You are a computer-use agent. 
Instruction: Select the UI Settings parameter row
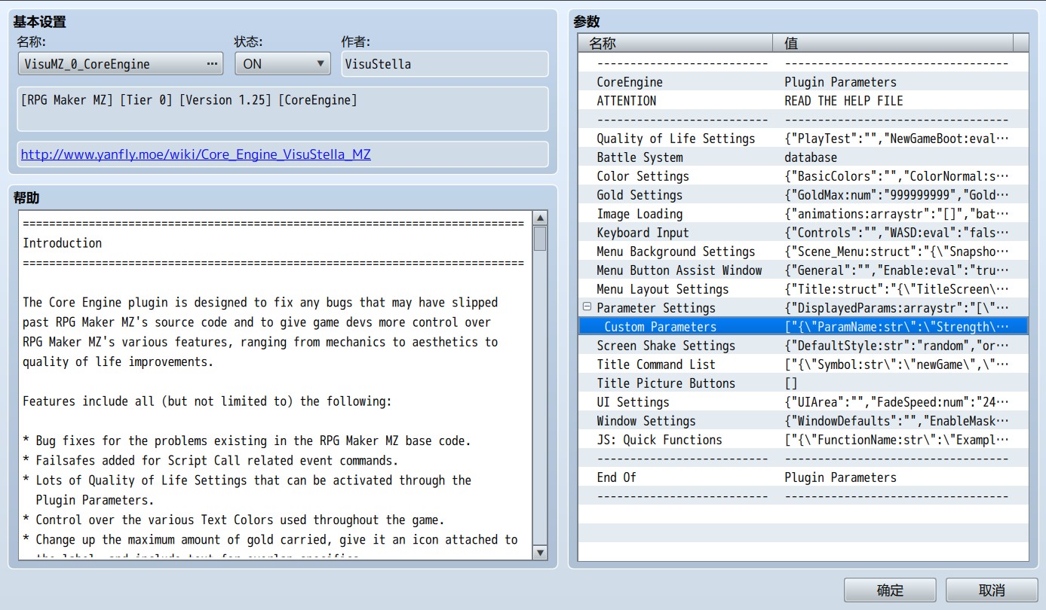[x=803, y=402]
